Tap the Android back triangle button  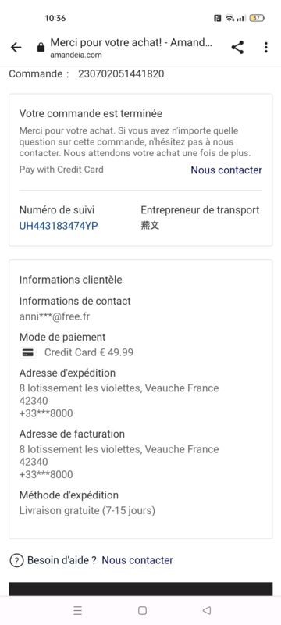(206, 610)
